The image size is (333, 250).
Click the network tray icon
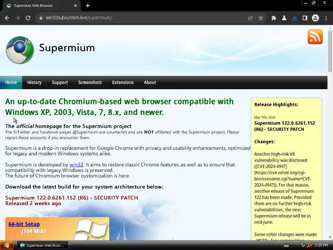(x=303, y=245)
